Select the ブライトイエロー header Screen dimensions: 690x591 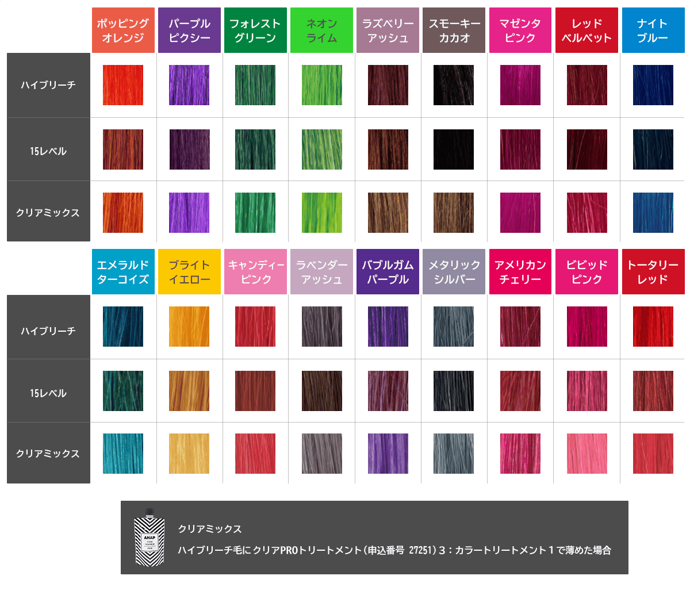[x=189, y=271]
